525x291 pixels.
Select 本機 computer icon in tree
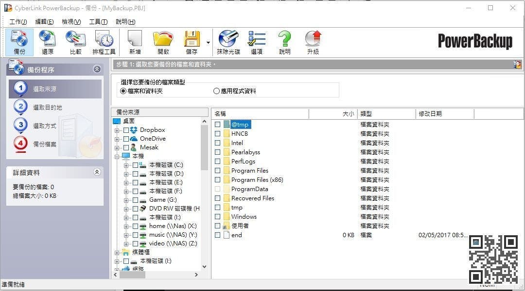pyautogui.click(x=126, y=156)
